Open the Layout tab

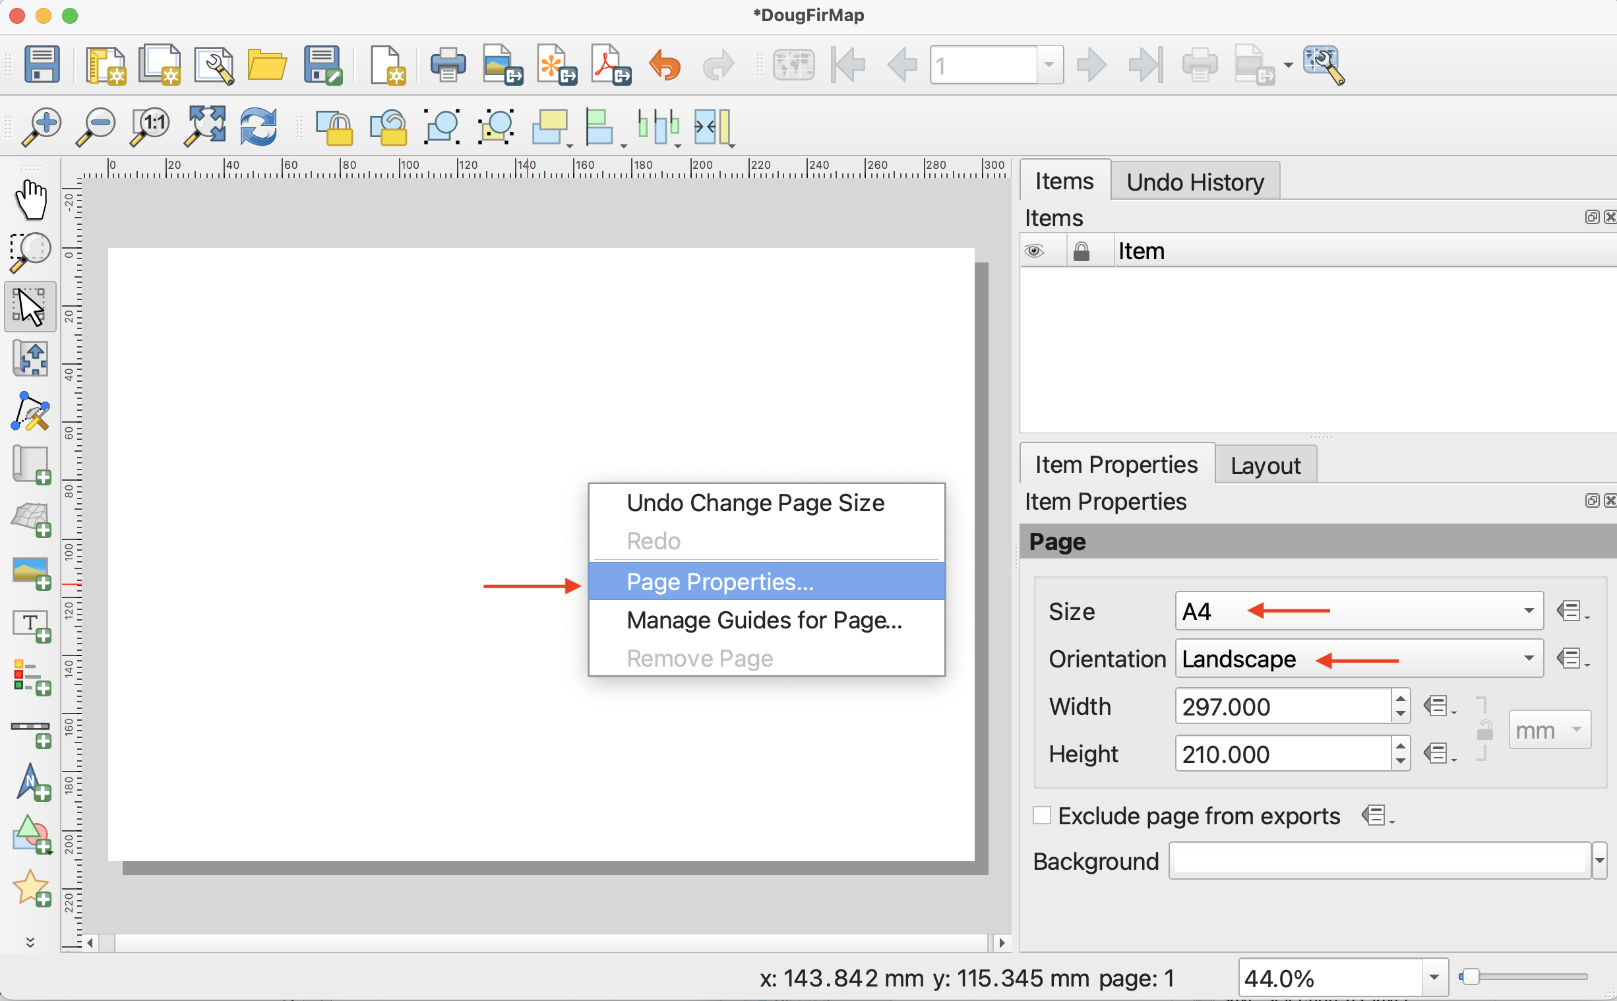point(1265,465)
